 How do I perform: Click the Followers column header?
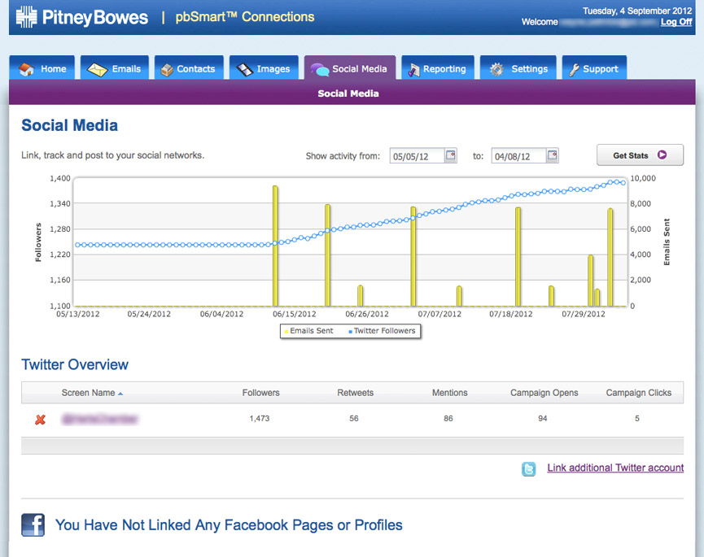point(261,393)
